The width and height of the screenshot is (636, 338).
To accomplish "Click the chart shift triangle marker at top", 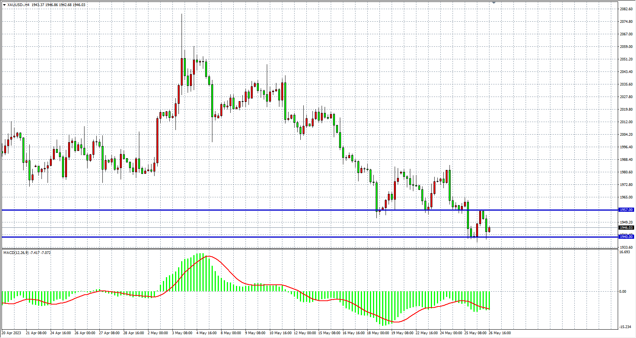I will tap(494, 3).
